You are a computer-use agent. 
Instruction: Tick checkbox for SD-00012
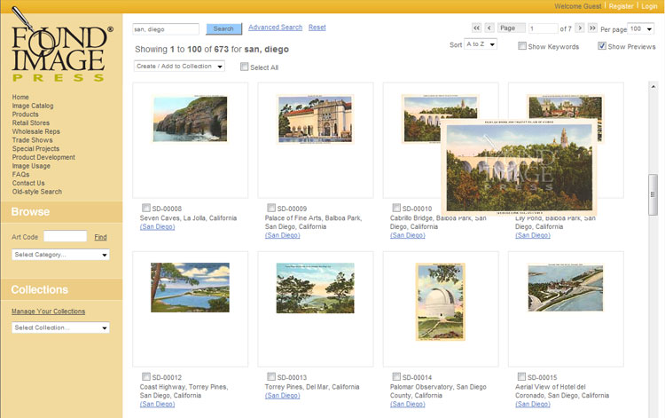[x=146, y=377]
